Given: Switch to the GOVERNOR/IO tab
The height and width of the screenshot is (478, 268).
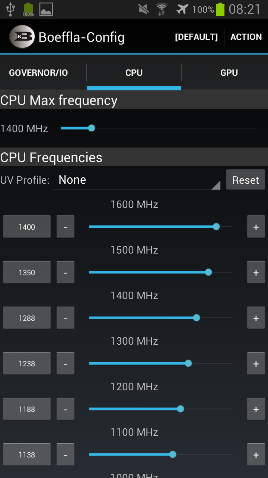Looking at the screenshot, I should [39, 73].
